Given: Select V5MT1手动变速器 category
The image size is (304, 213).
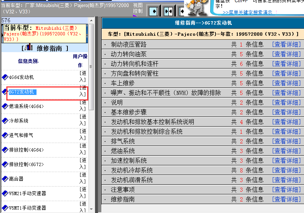Looking at the screenshot, I should coord(28,208).
